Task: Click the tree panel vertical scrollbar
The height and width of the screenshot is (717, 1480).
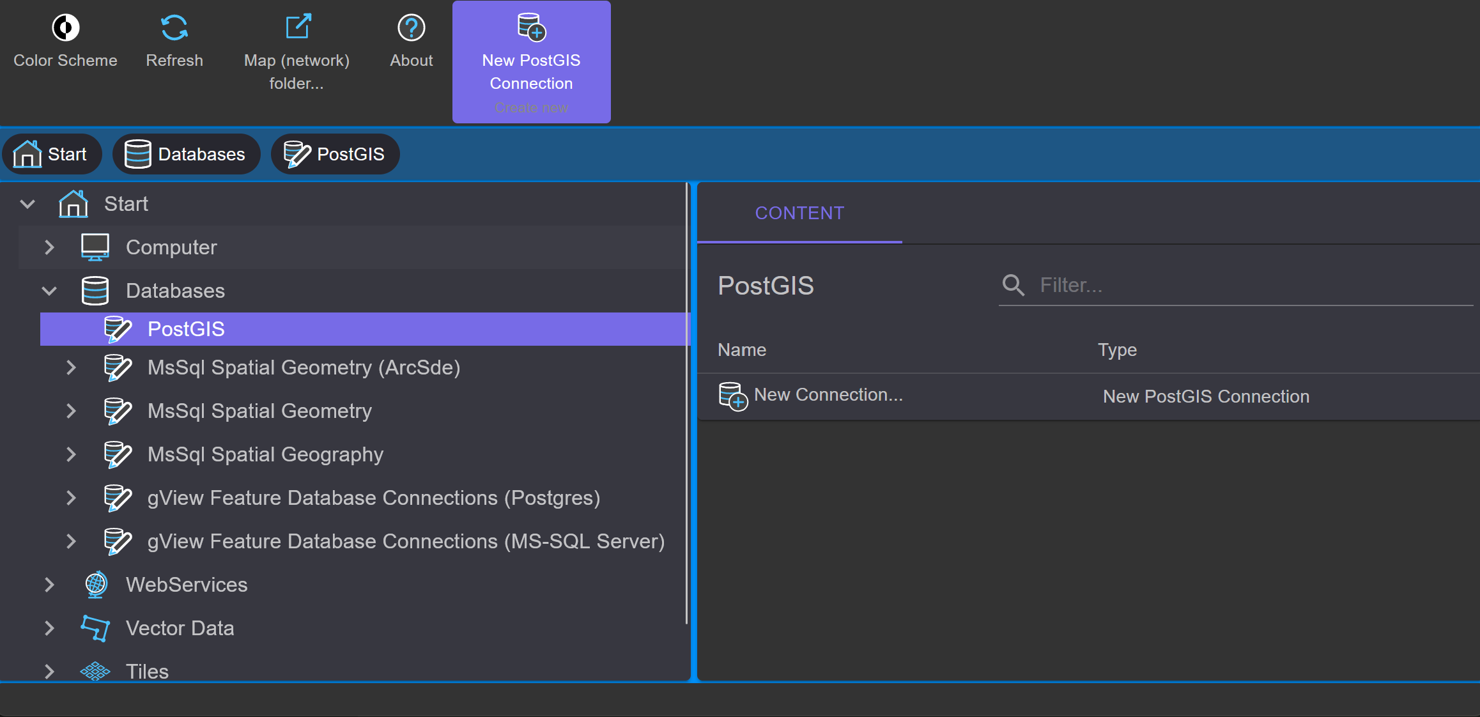Action: pyautogui.click(x=687, y=403)
